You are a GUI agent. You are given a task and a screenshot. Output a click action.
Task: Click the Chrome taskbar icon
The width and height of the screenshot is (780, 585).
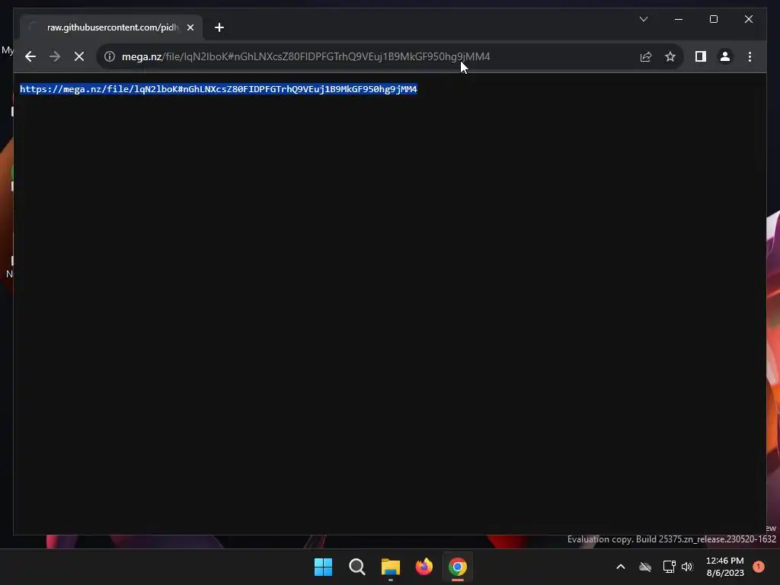[x=458, y=567]
